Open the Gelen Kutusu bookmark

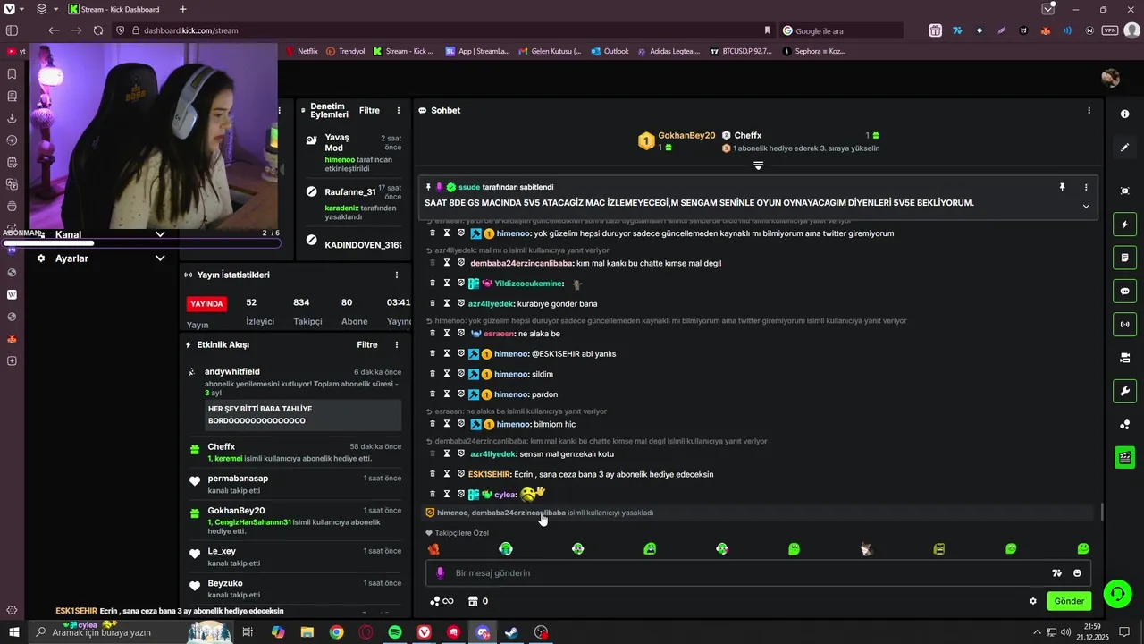(550, 51)
